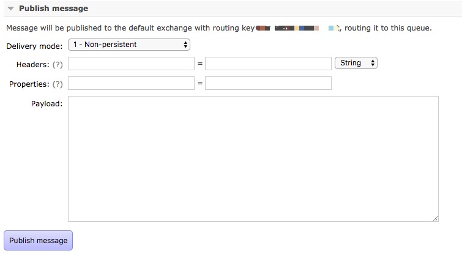Click the Publish message section heading text
This screenshot has width=462, height=256.
[x=53, y=8]
